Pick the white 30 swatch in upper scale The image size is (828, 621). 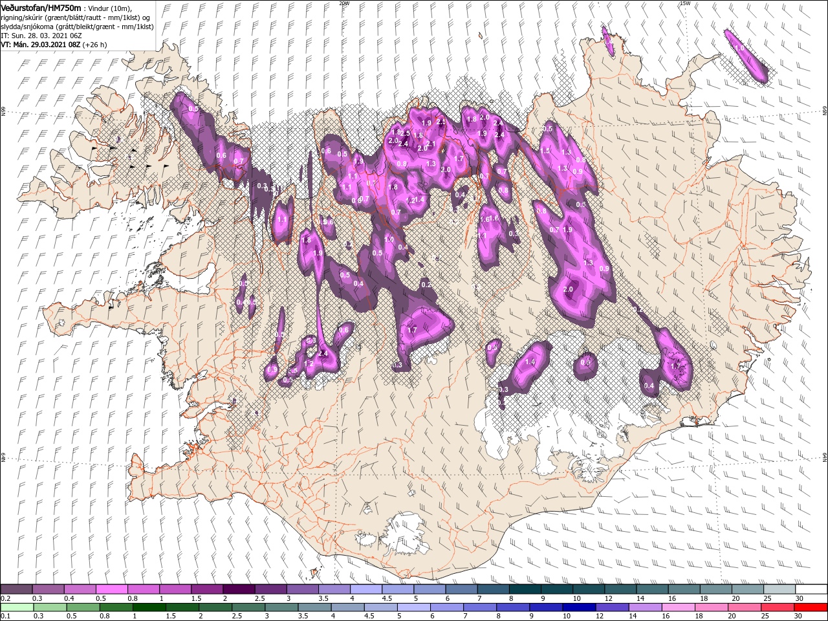coord(812,589)
